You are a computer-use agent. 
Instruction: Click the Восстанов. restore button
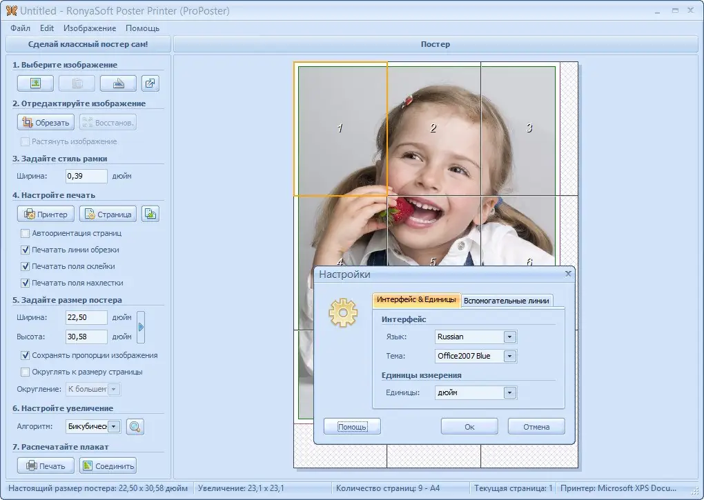click(108, 123)
